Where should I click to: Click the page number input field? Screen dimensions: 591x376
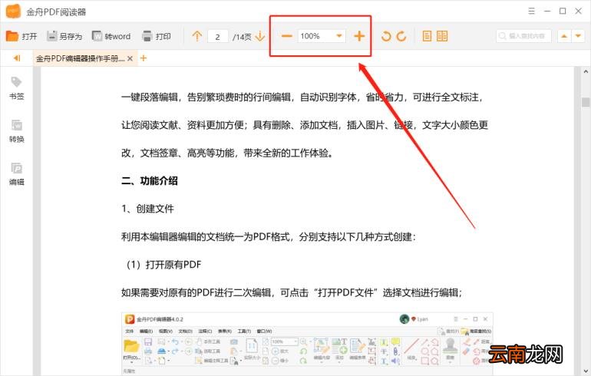(x=218, y=37)
